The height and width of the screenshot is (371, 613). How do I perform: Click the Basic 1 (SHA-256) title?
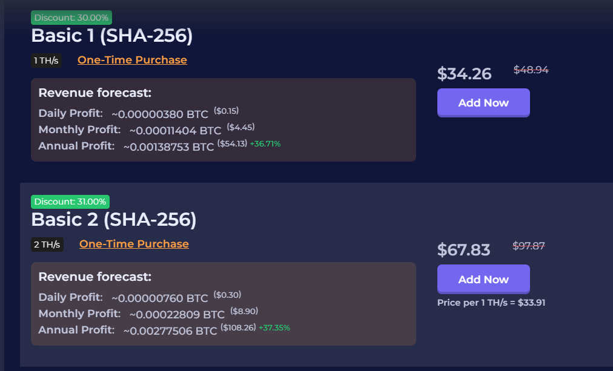click(111, 36)
